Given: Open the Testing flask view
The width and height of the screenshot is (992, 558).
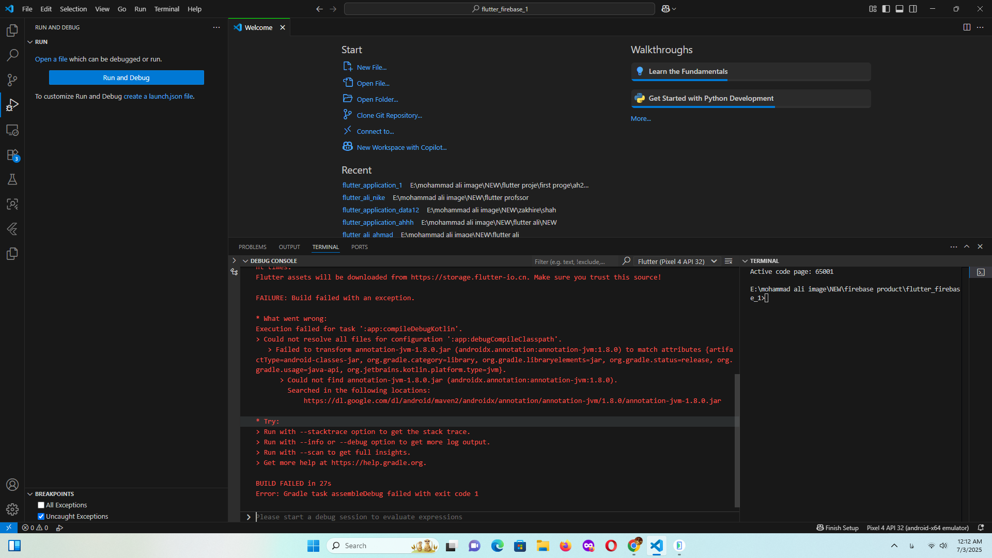Looking at the screenshot, I should [x=12, y=179].
